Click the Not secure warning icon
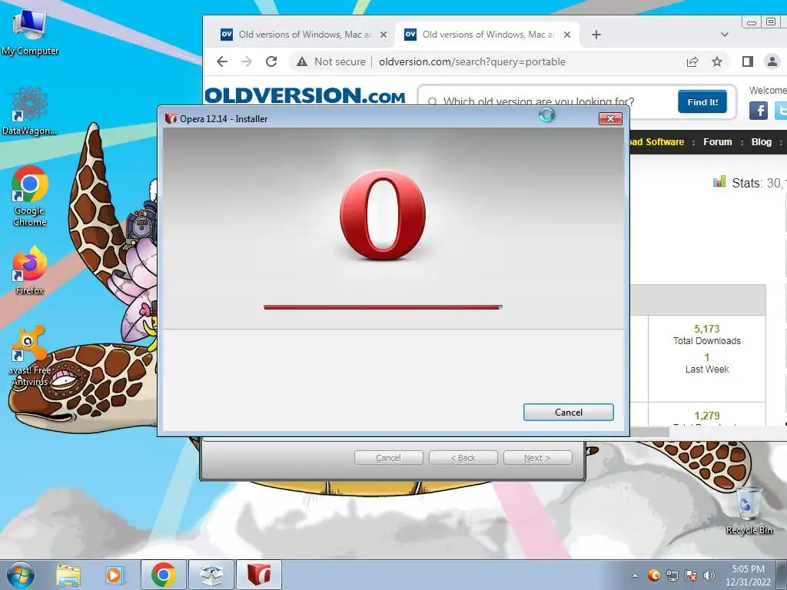Screen dimensions: 787x590 click(x=301, y=61)
